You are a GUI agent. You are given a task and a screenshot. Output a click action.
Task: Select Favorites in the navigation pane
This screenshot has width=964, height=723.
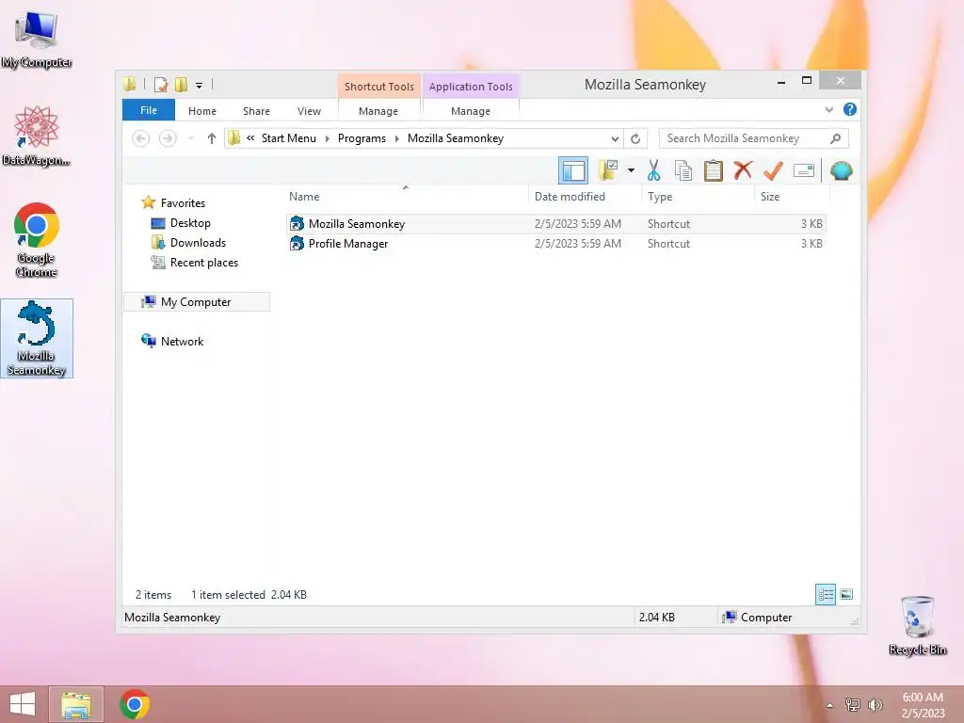(183, 203)
